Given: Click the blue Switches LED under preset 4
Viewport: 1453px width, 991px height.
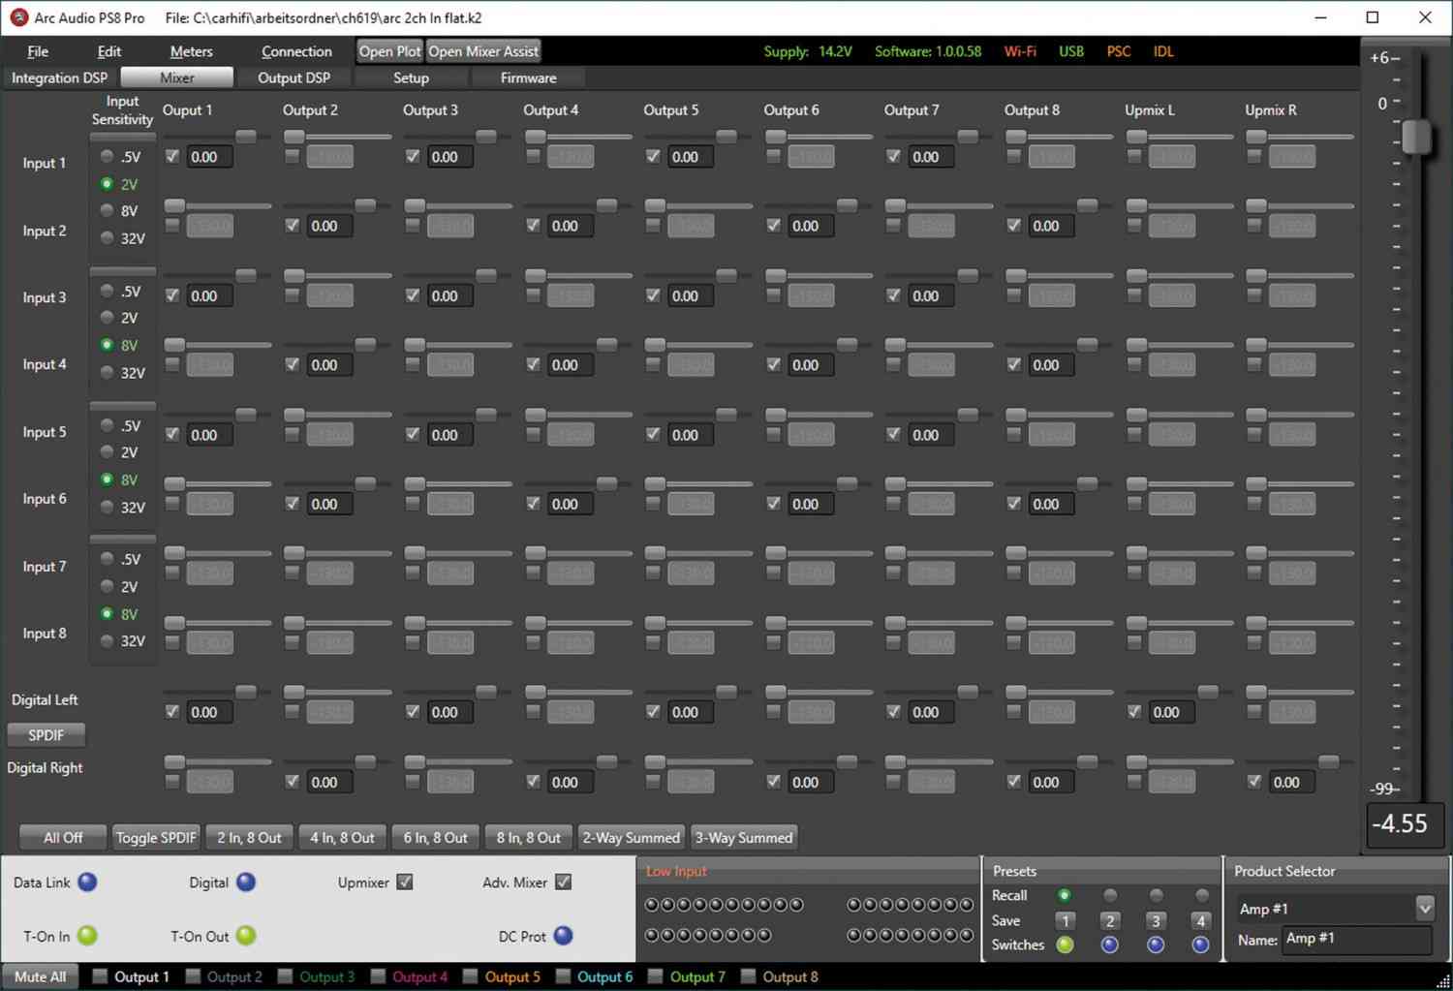Looking at the screenshot, I should click(1201, 945).
